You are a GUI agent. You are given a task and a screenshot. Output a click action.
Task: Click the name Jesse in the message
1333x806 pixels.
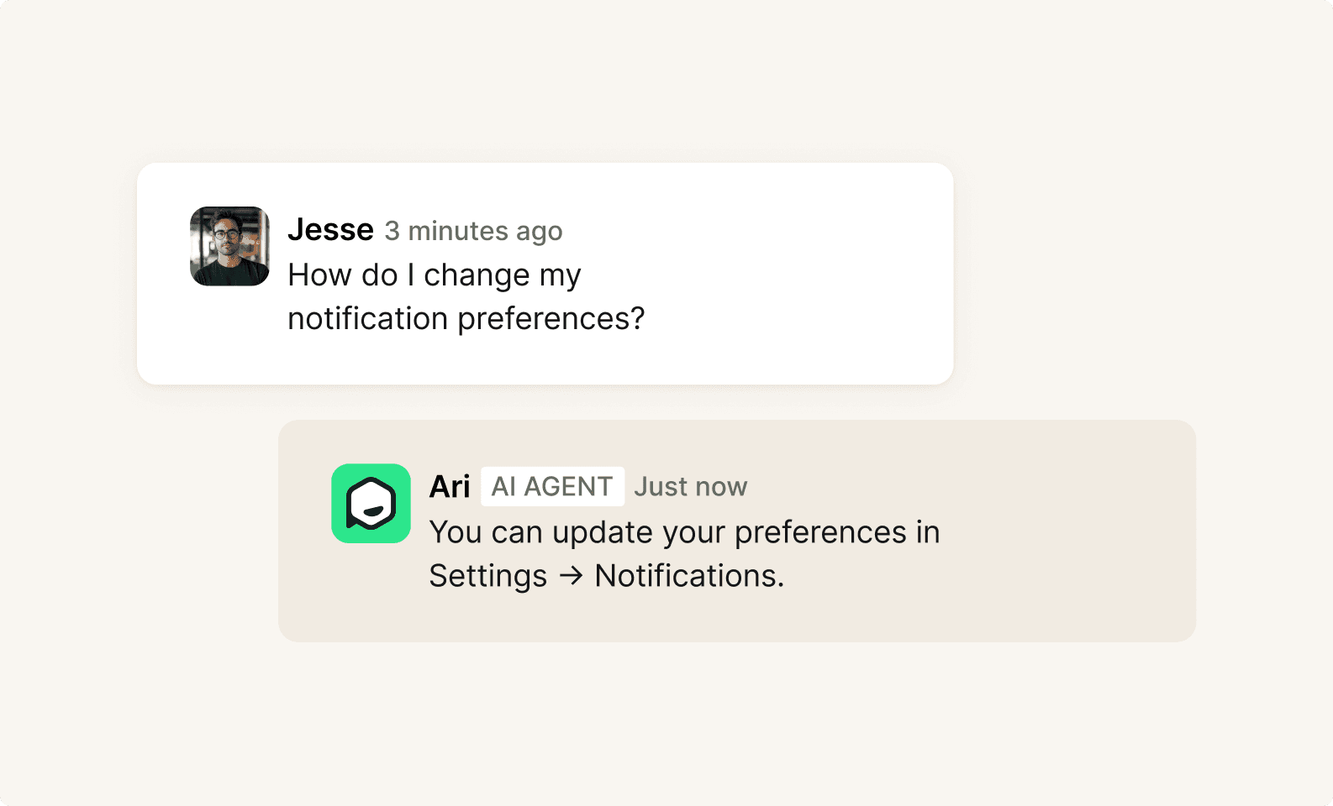point(330,229)
